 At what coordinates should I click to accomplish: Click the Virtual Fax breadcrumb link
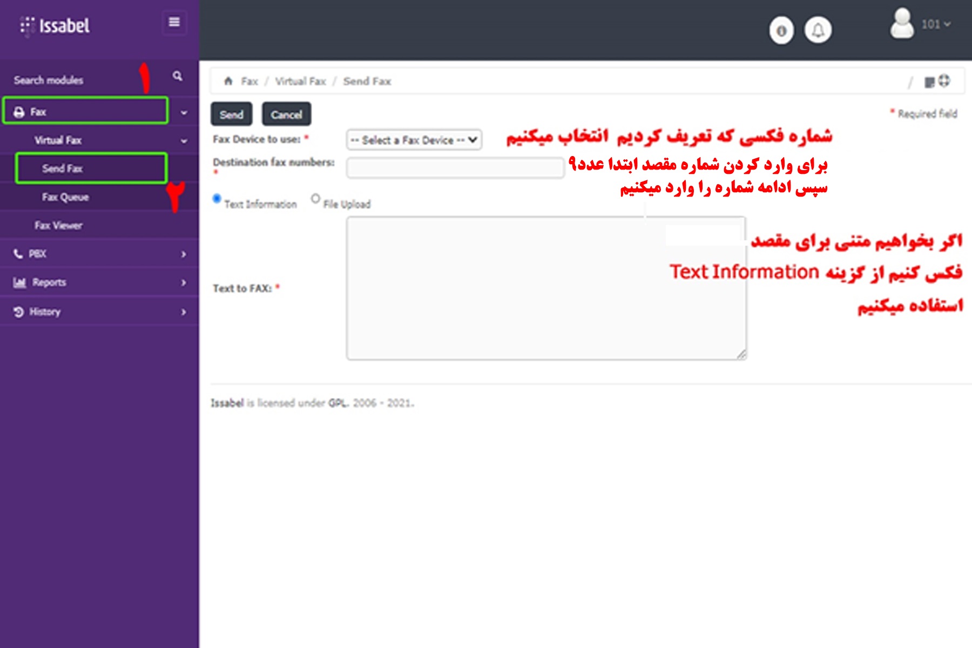pos(300,82)
